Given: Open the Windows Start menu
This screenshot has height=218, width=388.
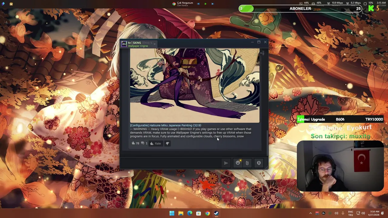Looking at the screenshot, I should 172,213.
